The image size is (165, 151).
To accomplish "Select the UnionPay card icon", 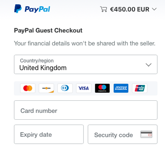I will tap(140, 88).
